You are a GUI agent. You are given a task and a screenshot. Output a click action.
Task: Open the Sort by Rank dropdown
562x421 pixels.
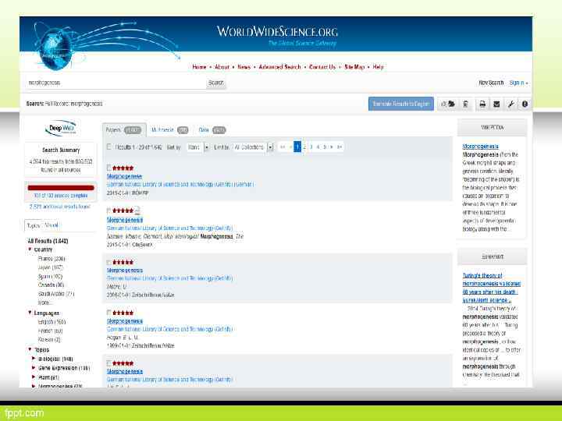pos(197,147)
